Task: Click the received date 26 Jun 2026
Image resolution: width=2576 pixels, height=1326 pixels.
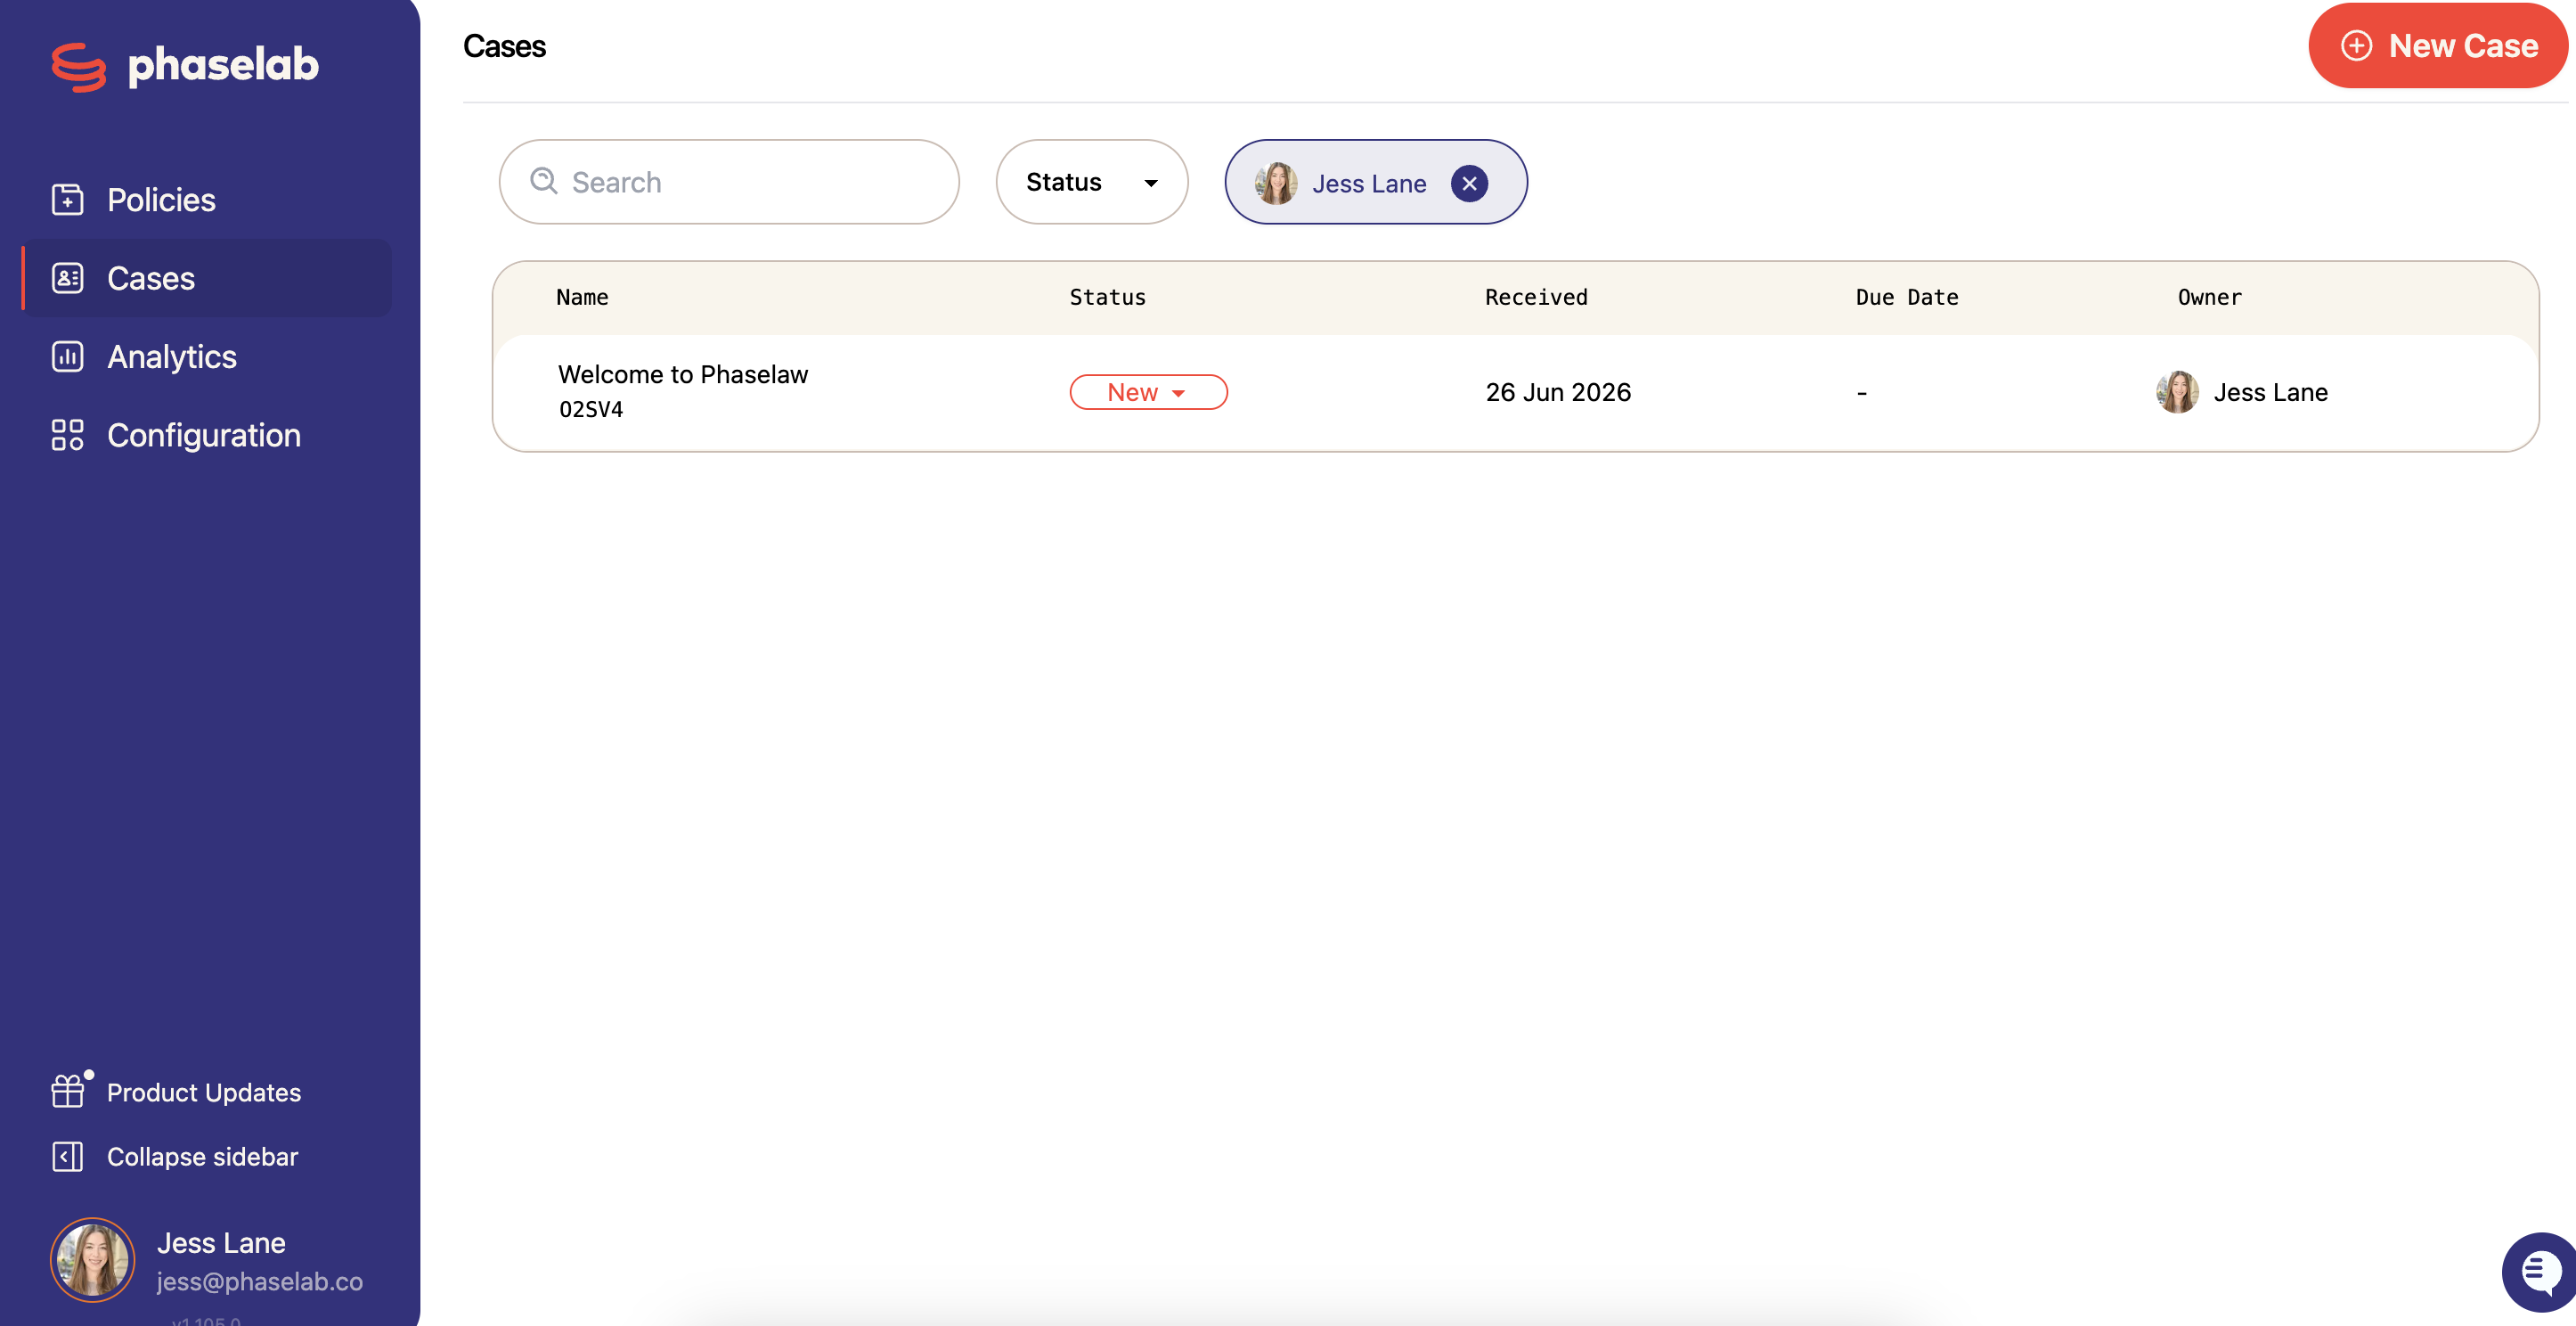Action: tap(1558, 392)
